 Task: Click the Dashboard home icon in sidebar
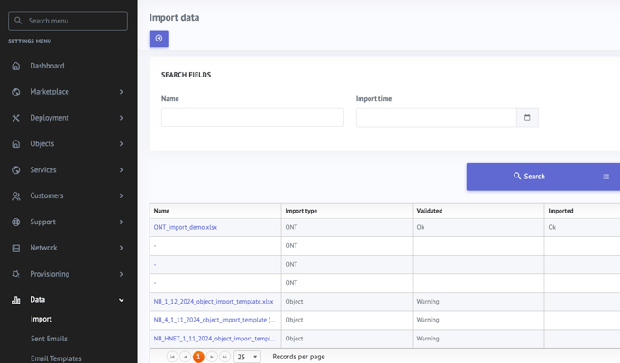point(16,66)
